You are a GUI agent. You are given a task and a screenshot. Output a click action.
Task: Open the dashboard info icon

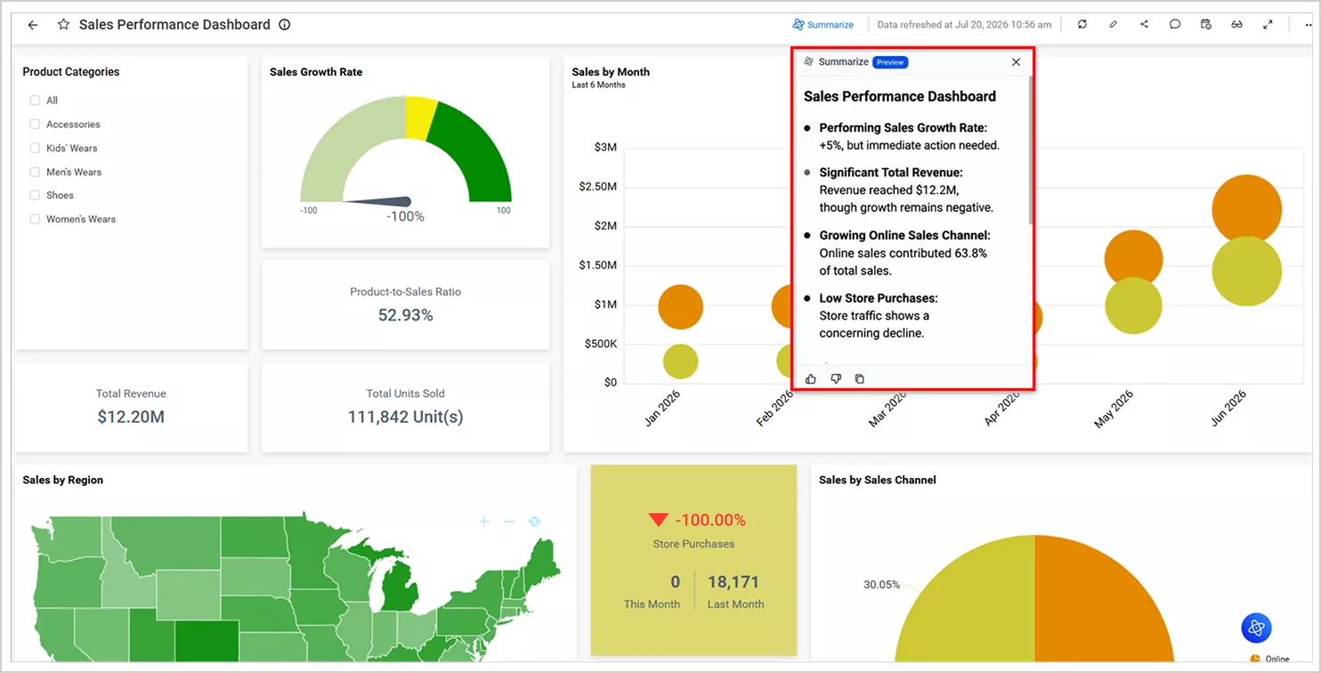coord(285,25)
